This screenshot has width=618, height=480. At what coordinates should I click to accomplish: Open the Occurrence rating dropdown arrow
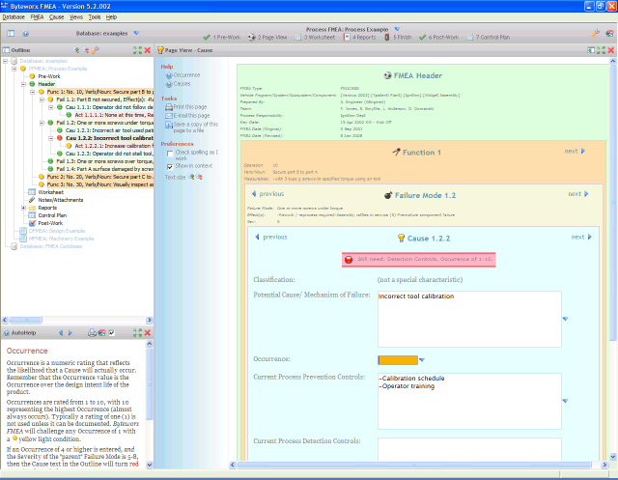coord(422,360)
